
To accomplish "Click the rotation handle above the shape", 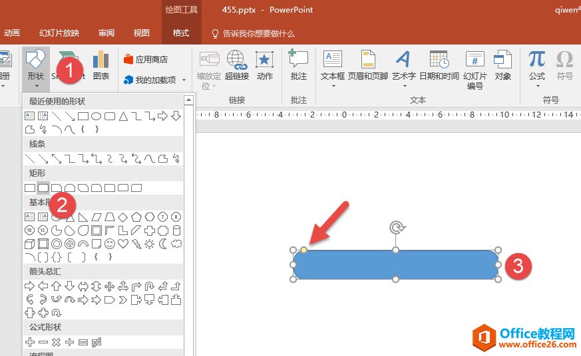I will click(x=397, y=227).
